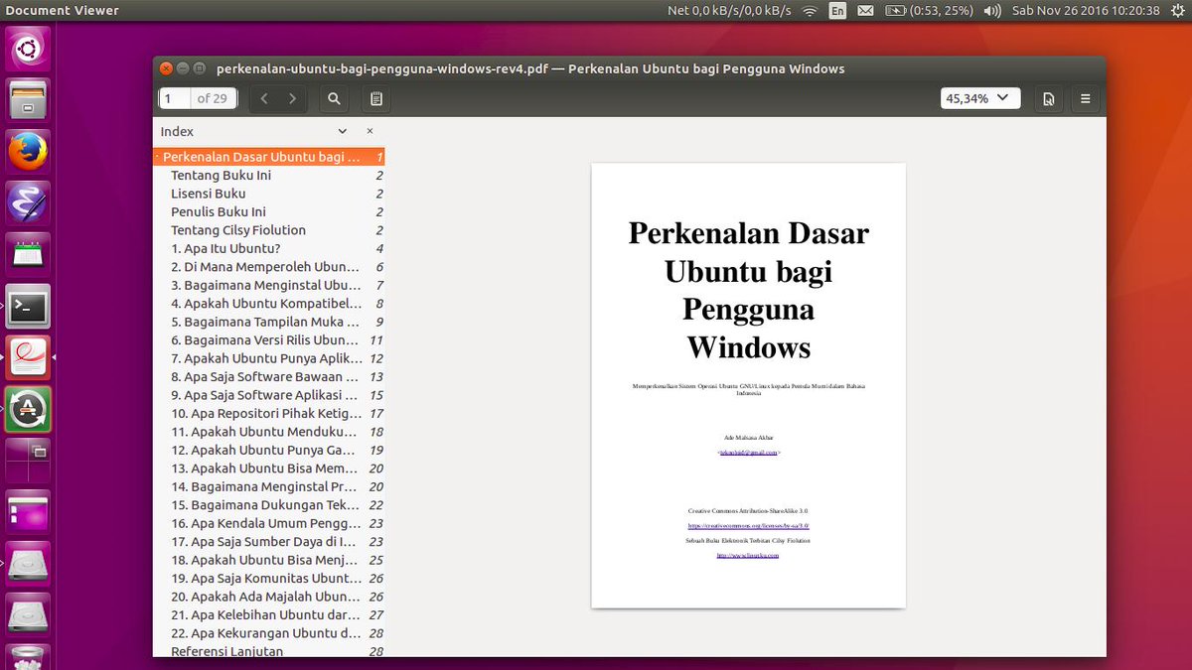Open the En keyboard layout indicator

tap(837, 11)
